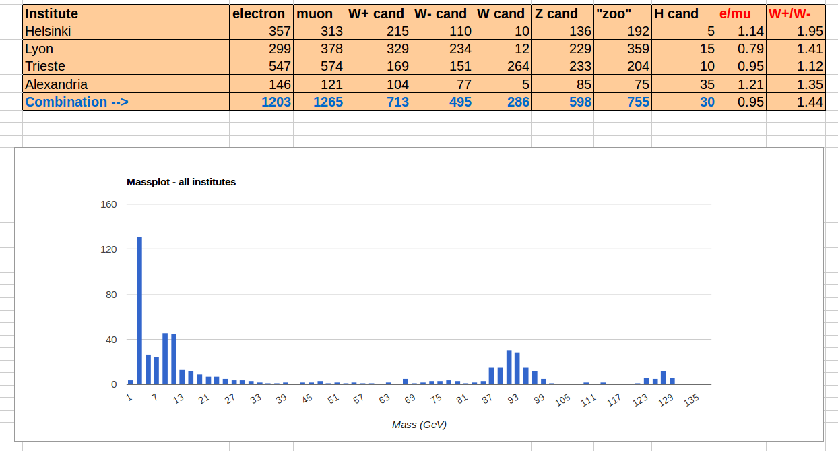838x451 pixels.
Task: Click Trieste muon value 574
Action: point(319,66)
